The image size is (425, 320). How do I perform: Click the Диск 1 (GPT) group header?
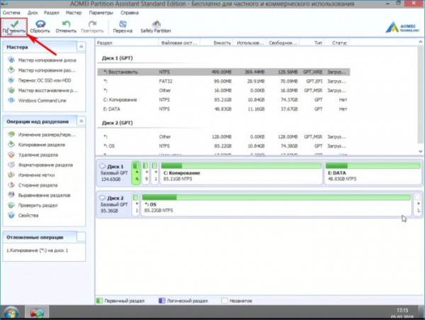pyautogui.click(x=117, y=58)
